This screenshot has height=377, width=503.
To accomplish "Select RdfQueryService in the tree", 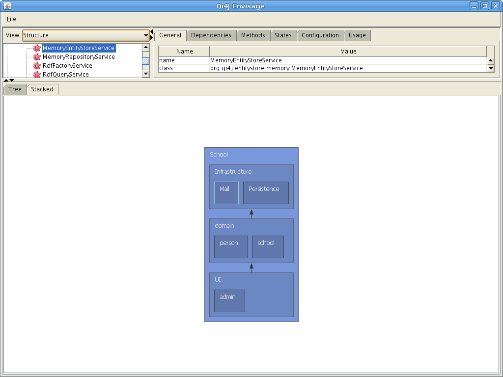I will (x=65, y=75).
